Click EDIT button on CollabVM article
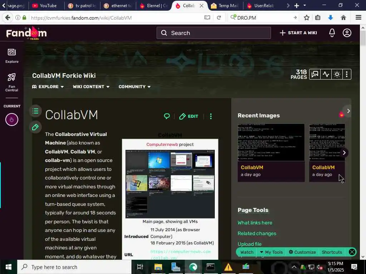The image size is (366, 274). pos(189,116)
